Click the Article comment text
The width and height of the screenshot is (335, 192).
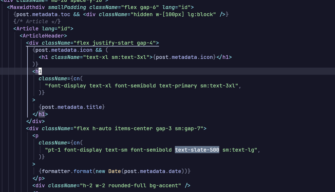tap(37, 21)
